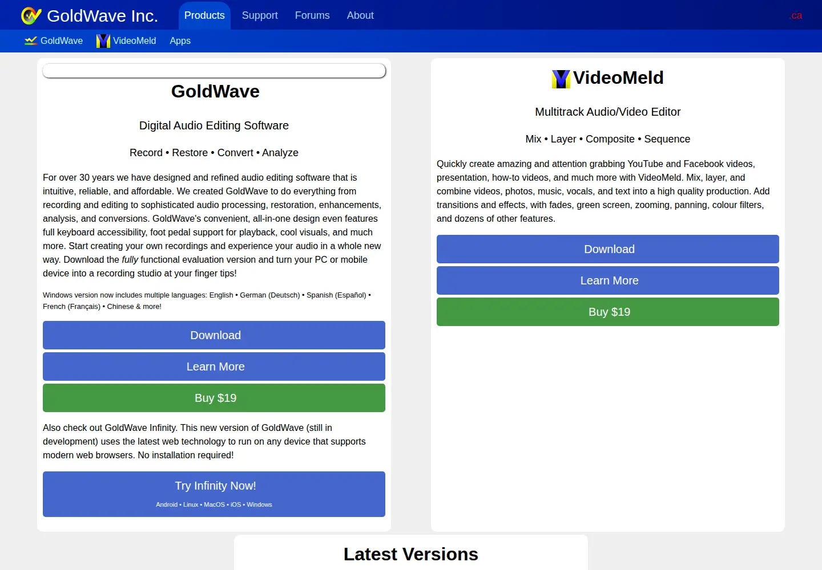Image resolution: width=822 pixels, height=570 pixels.
Task: Open the About menu item
Action: point(360,15)
